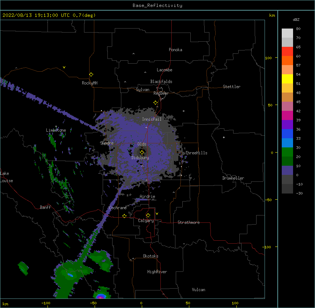Click the RockyMH label
The image size is (315, 308).
click(90, 83)
